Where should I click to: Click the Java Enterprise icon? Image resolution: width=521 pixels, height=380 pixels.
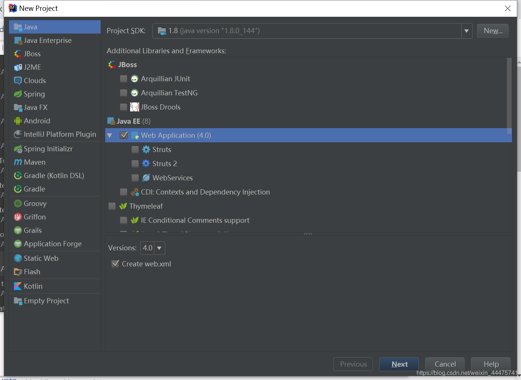18,41
